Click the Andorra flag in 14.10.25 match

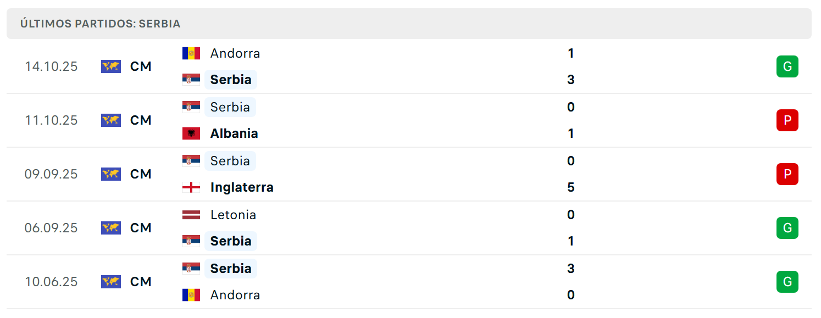click(191, 53)
